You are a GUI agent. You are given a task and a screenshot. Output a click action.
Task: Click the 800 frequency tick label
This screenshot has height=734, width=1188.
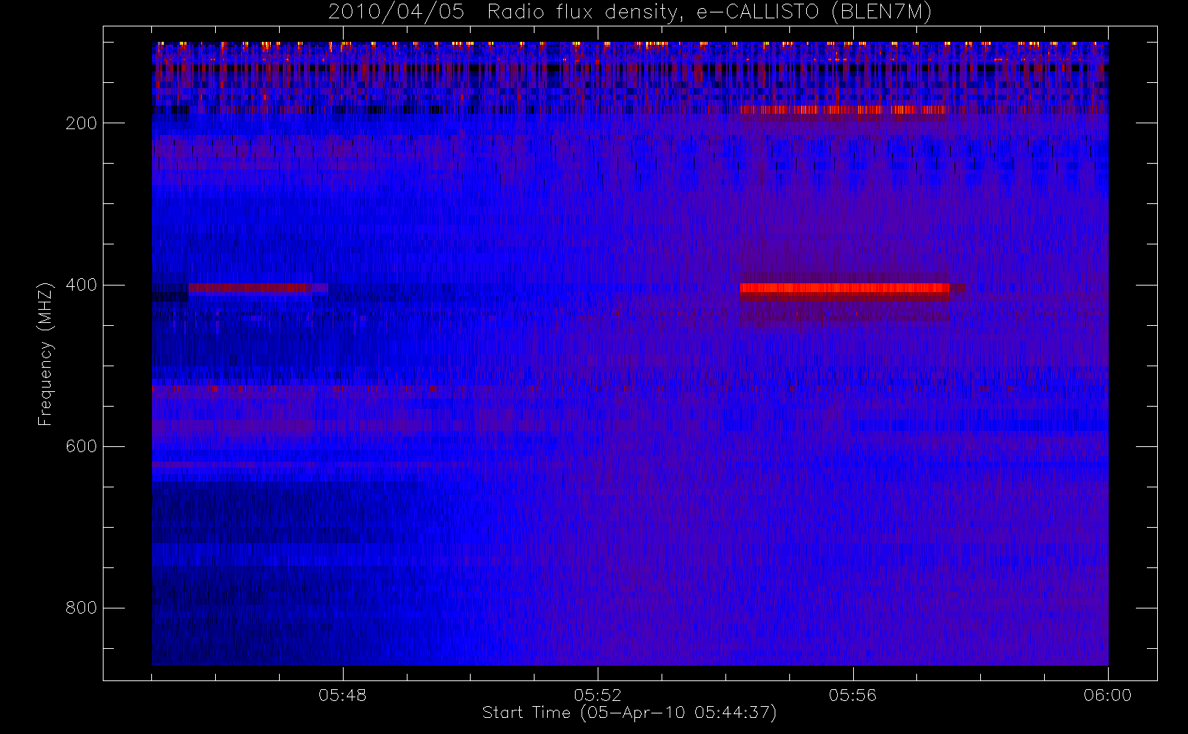(x=82, y=608)
